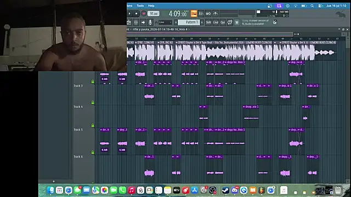This screenshot has height=197, width=351.
Task: Click the arrow left of Pattern 1
Action: [176, 22]
